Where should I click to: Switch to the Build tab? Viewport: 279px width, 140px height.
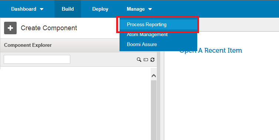click(68, 9)
